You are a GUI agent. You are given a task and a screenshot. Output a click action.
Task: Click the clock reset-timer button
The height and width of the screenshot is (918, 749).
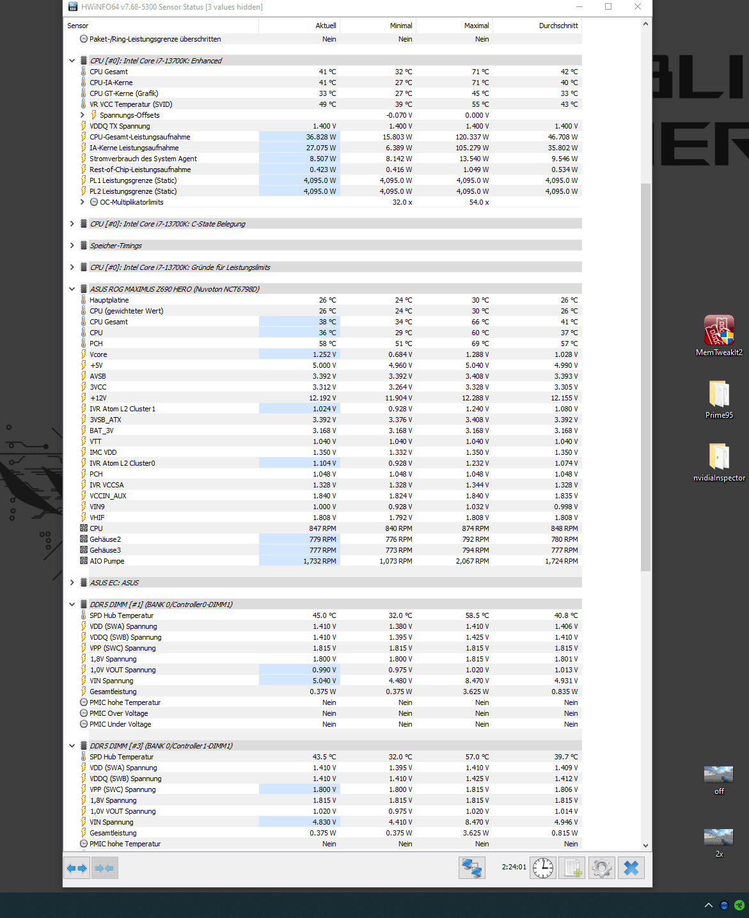(x=543, y=868)
